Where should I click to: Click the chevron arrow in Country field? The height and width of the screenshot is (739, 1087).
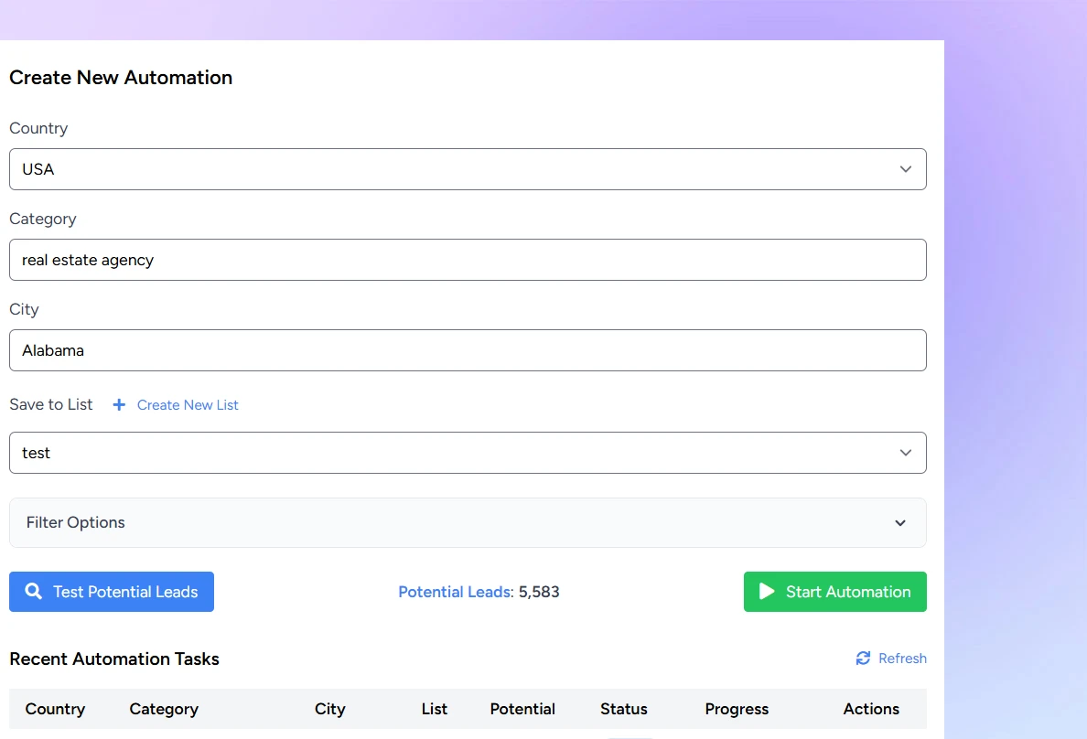point(905,169)
